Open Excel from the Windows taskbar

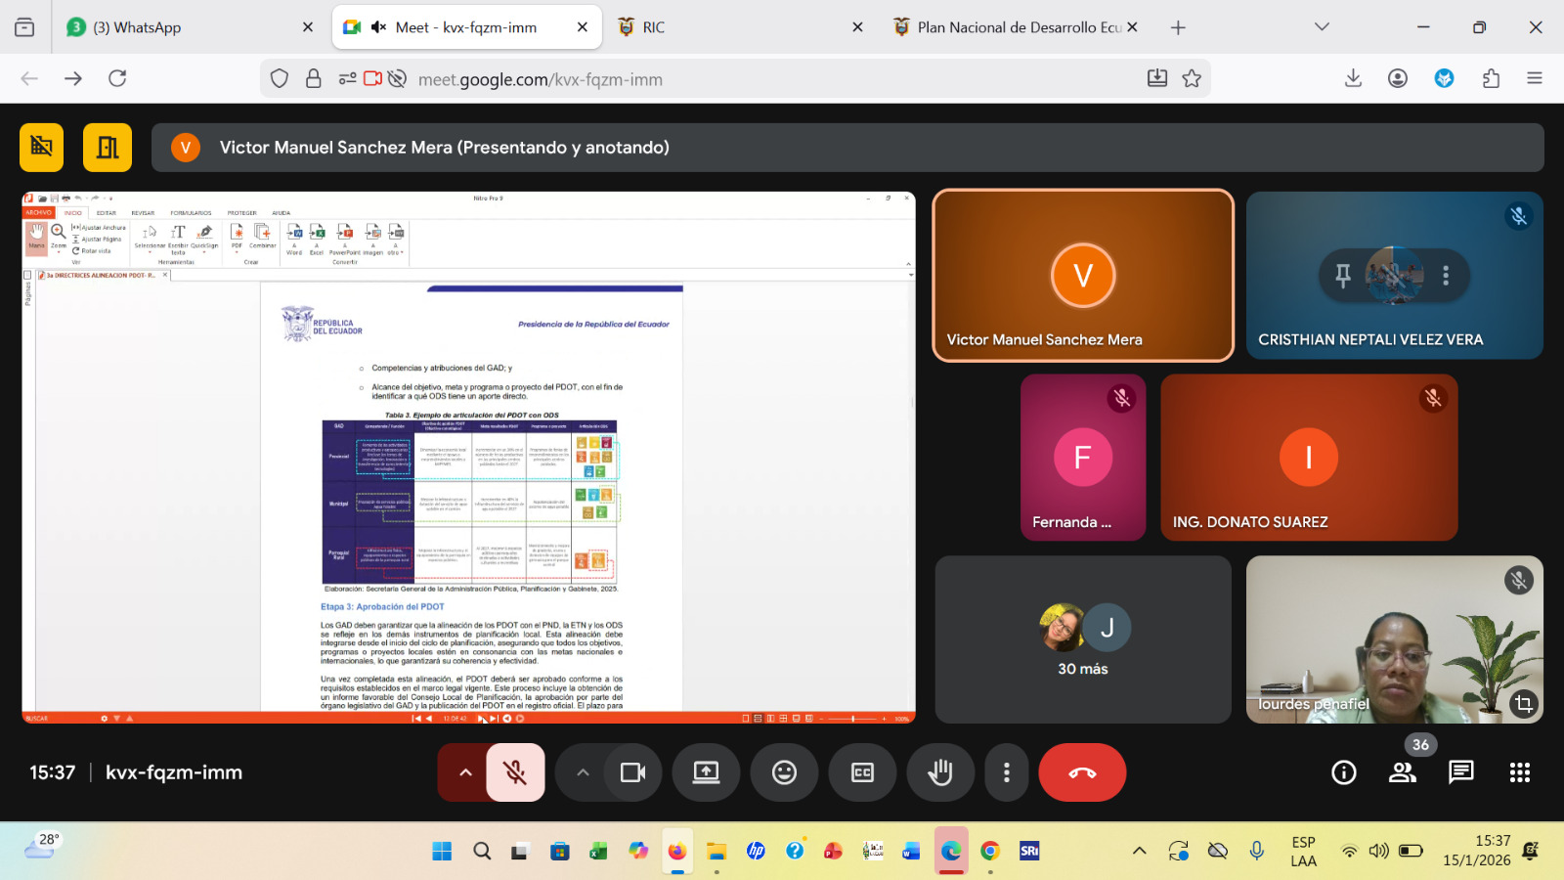pos(598,851)
